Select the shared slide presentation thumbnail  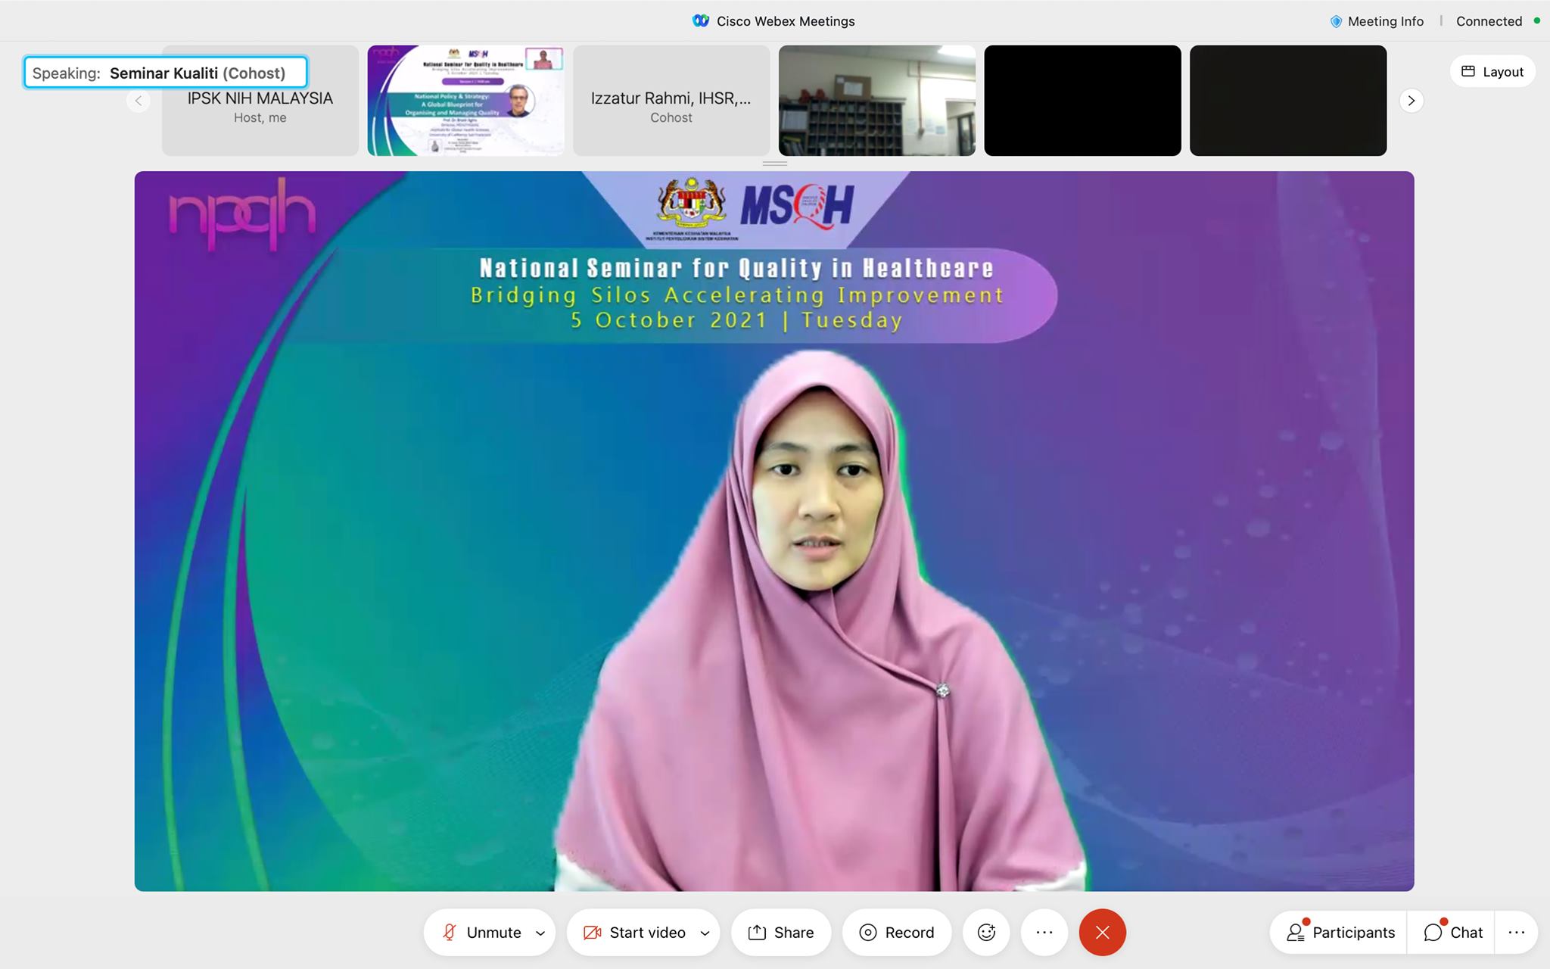pos(465,100)
